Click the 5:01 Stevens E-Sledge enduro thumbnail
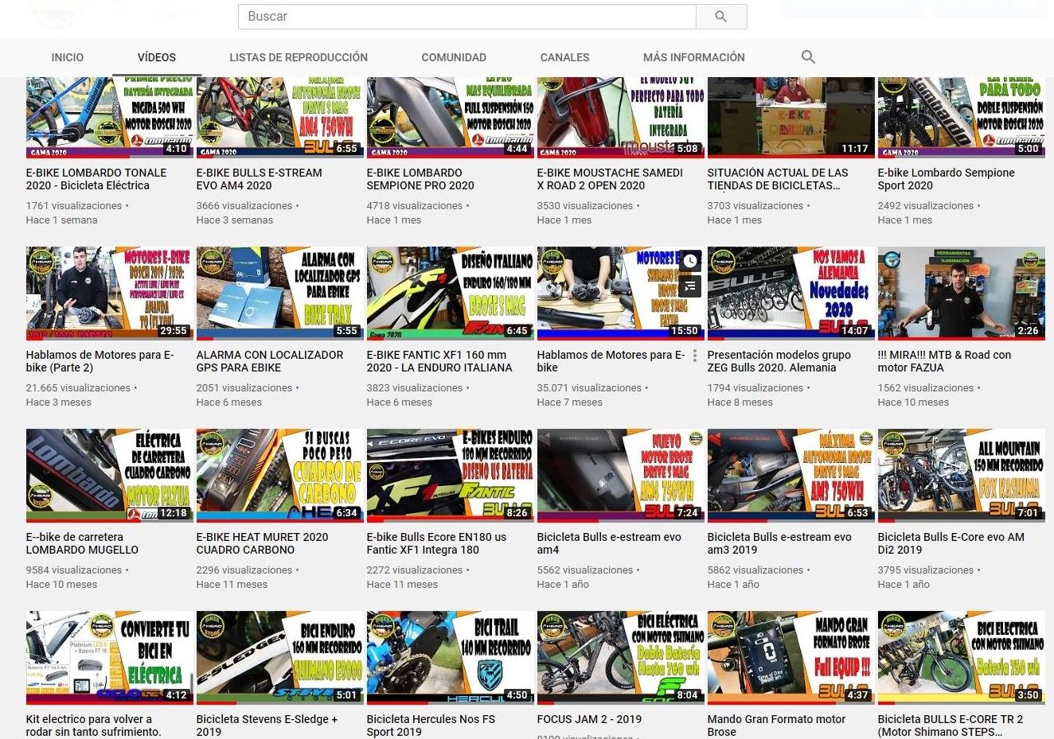 pos(280,657)
